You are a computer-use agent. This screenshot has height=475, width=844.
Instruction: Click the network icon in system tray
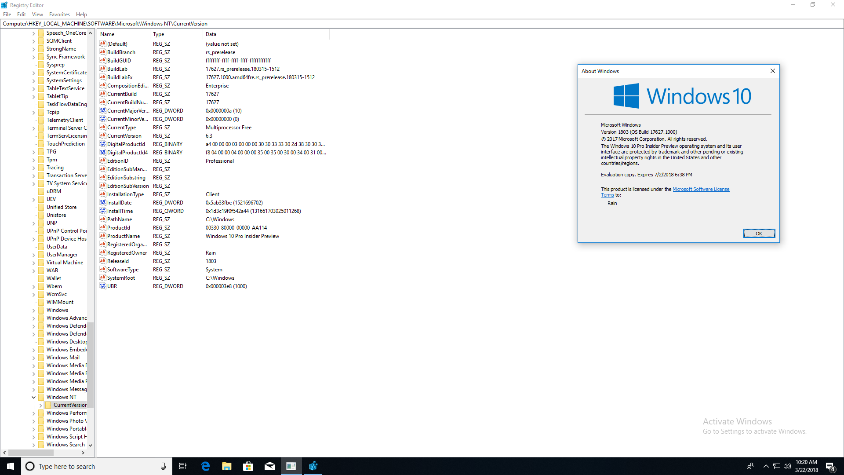coord(777,466)
